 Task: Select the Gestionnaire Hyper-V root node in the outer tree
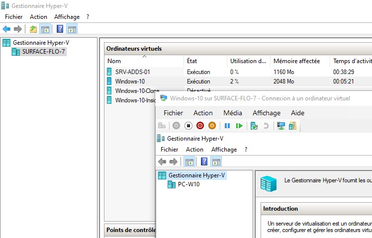pos(41,43)
